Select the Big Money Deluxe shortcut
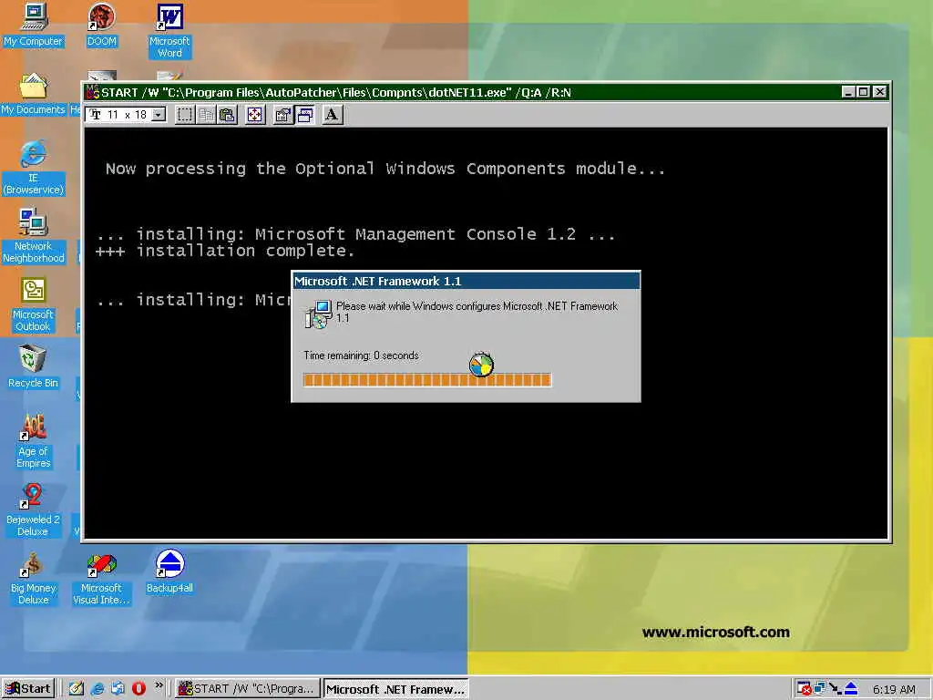 click(34, 579)
